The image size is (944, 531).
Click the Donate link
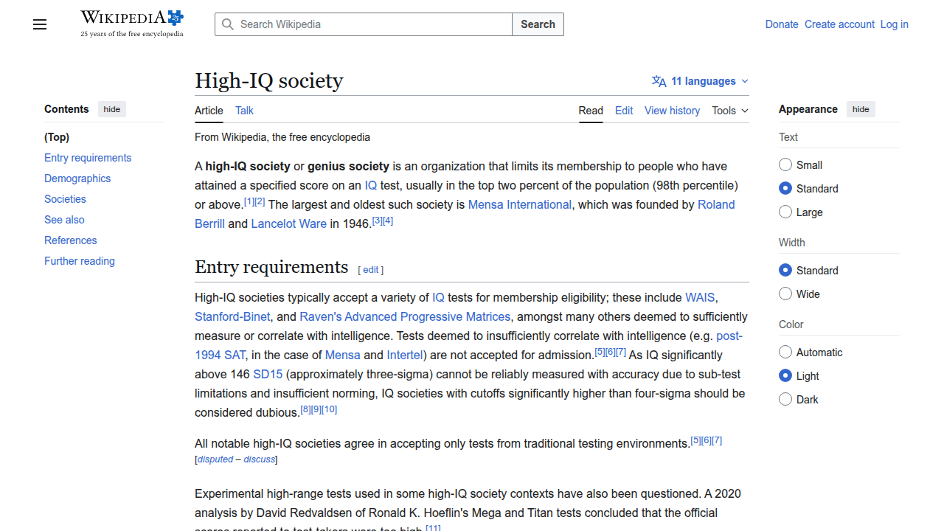[x=782, y=24]
